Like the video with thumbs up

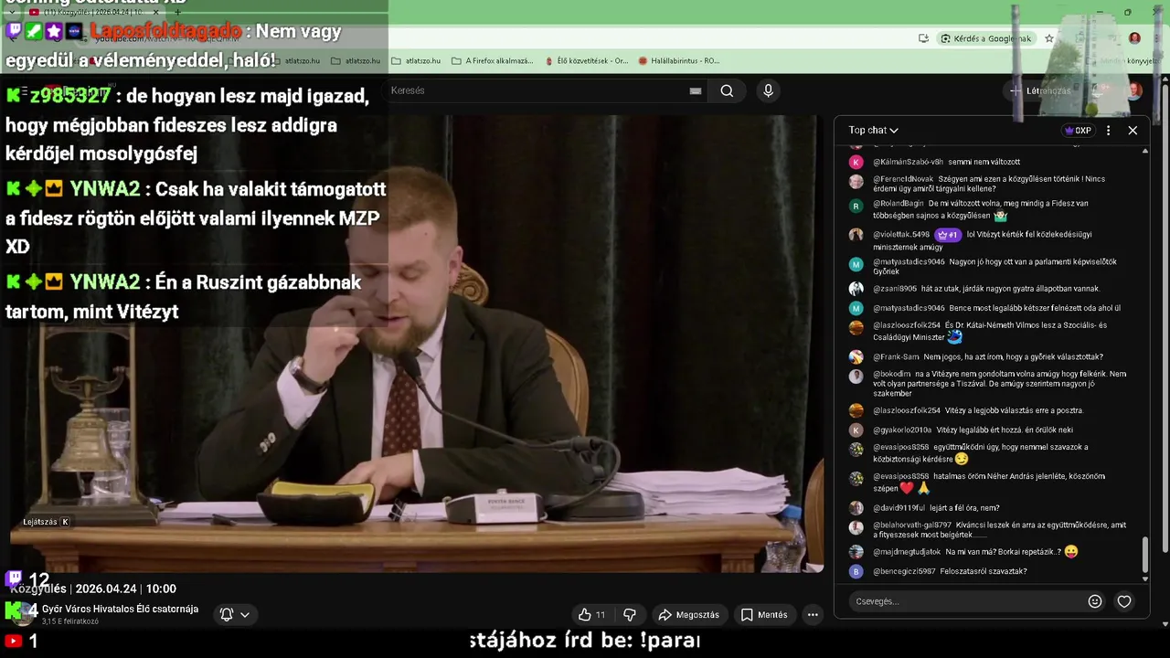point(591,615)
